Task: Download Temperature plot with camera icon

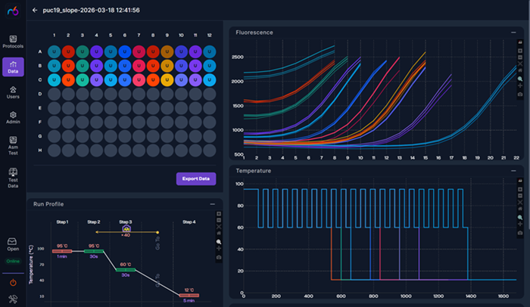Action: click(520, 233)
